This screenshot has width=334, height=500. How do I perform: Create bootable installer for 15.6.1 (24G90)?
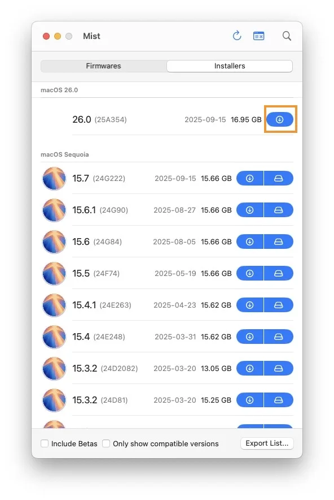point(279,210)
